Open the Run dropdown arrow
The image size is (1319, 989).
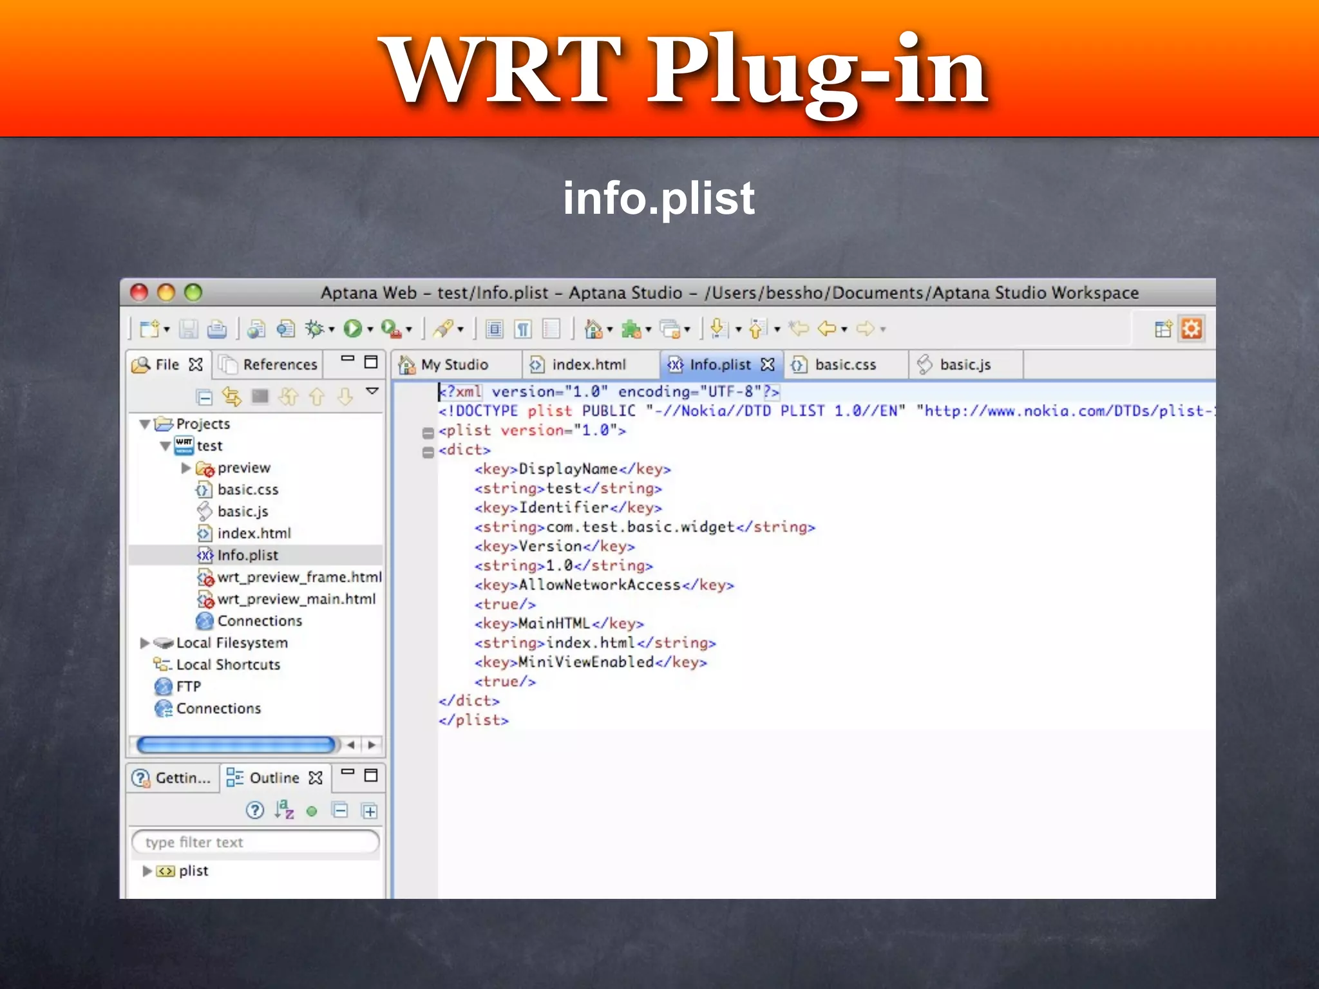click(370, 330)
